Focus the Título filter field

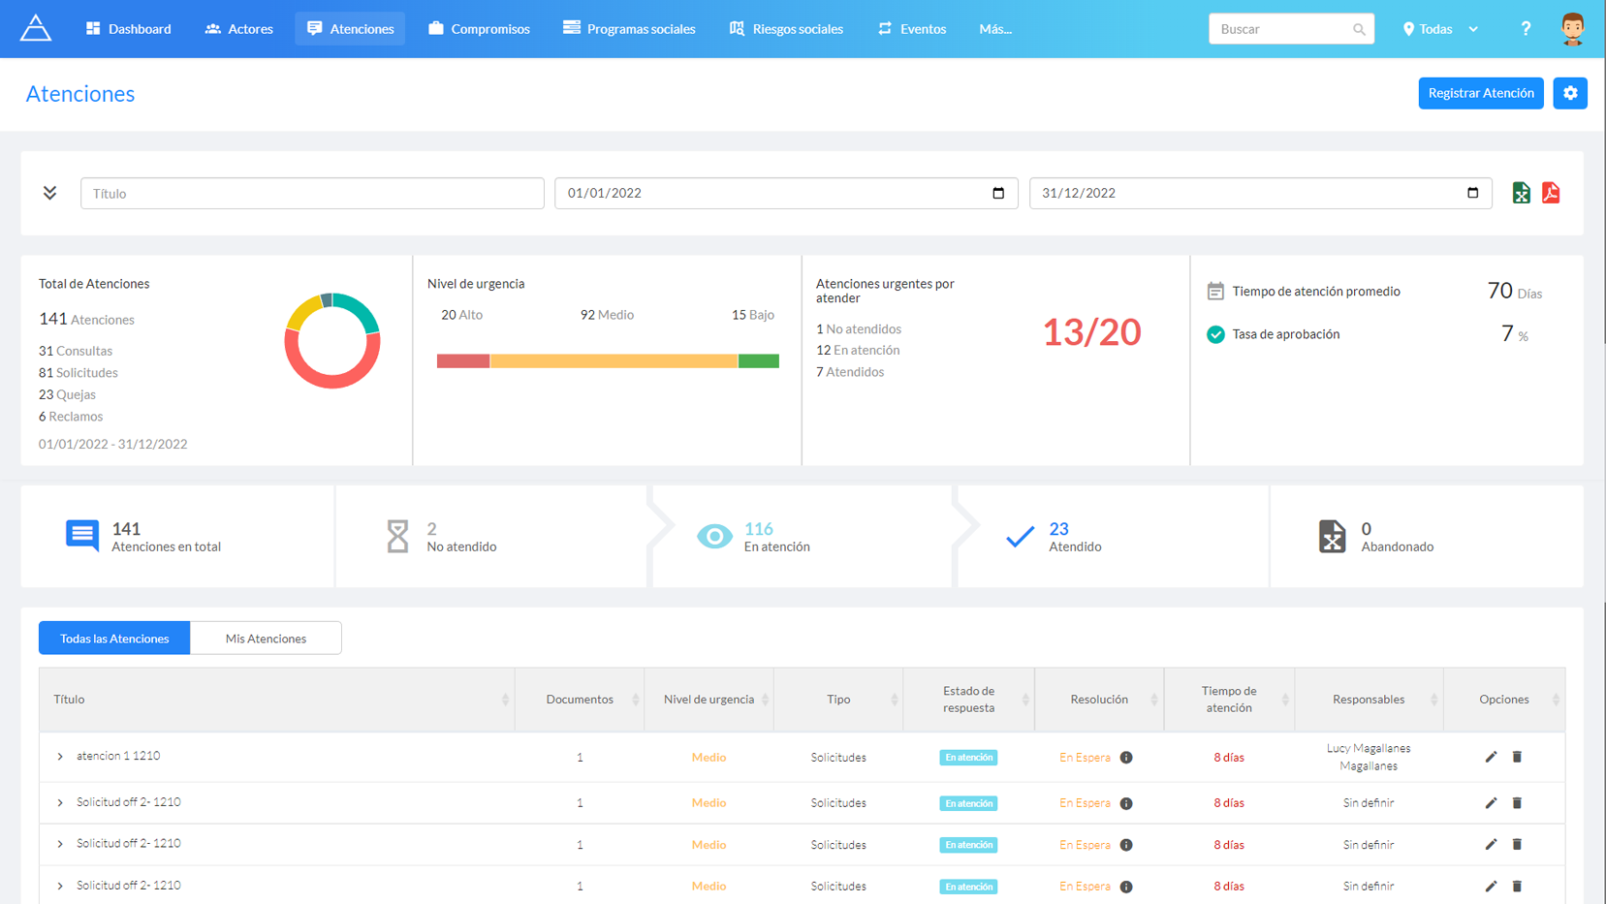[x=312, y=193]
